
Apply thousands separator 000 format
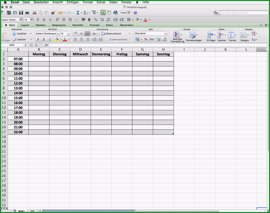click(x=152, y=39)
